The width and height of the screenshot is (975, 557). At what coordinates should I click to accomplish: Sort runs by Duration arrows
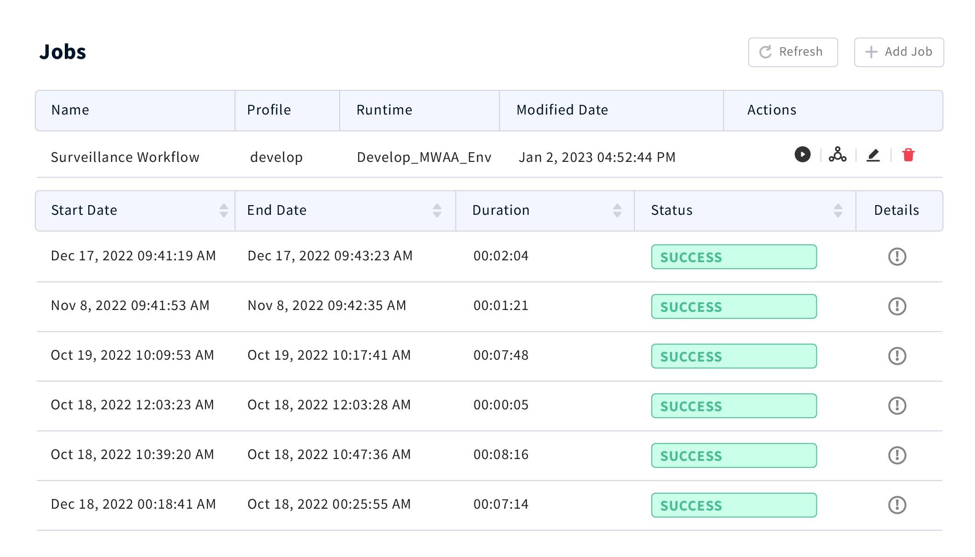tap(617, 211)
